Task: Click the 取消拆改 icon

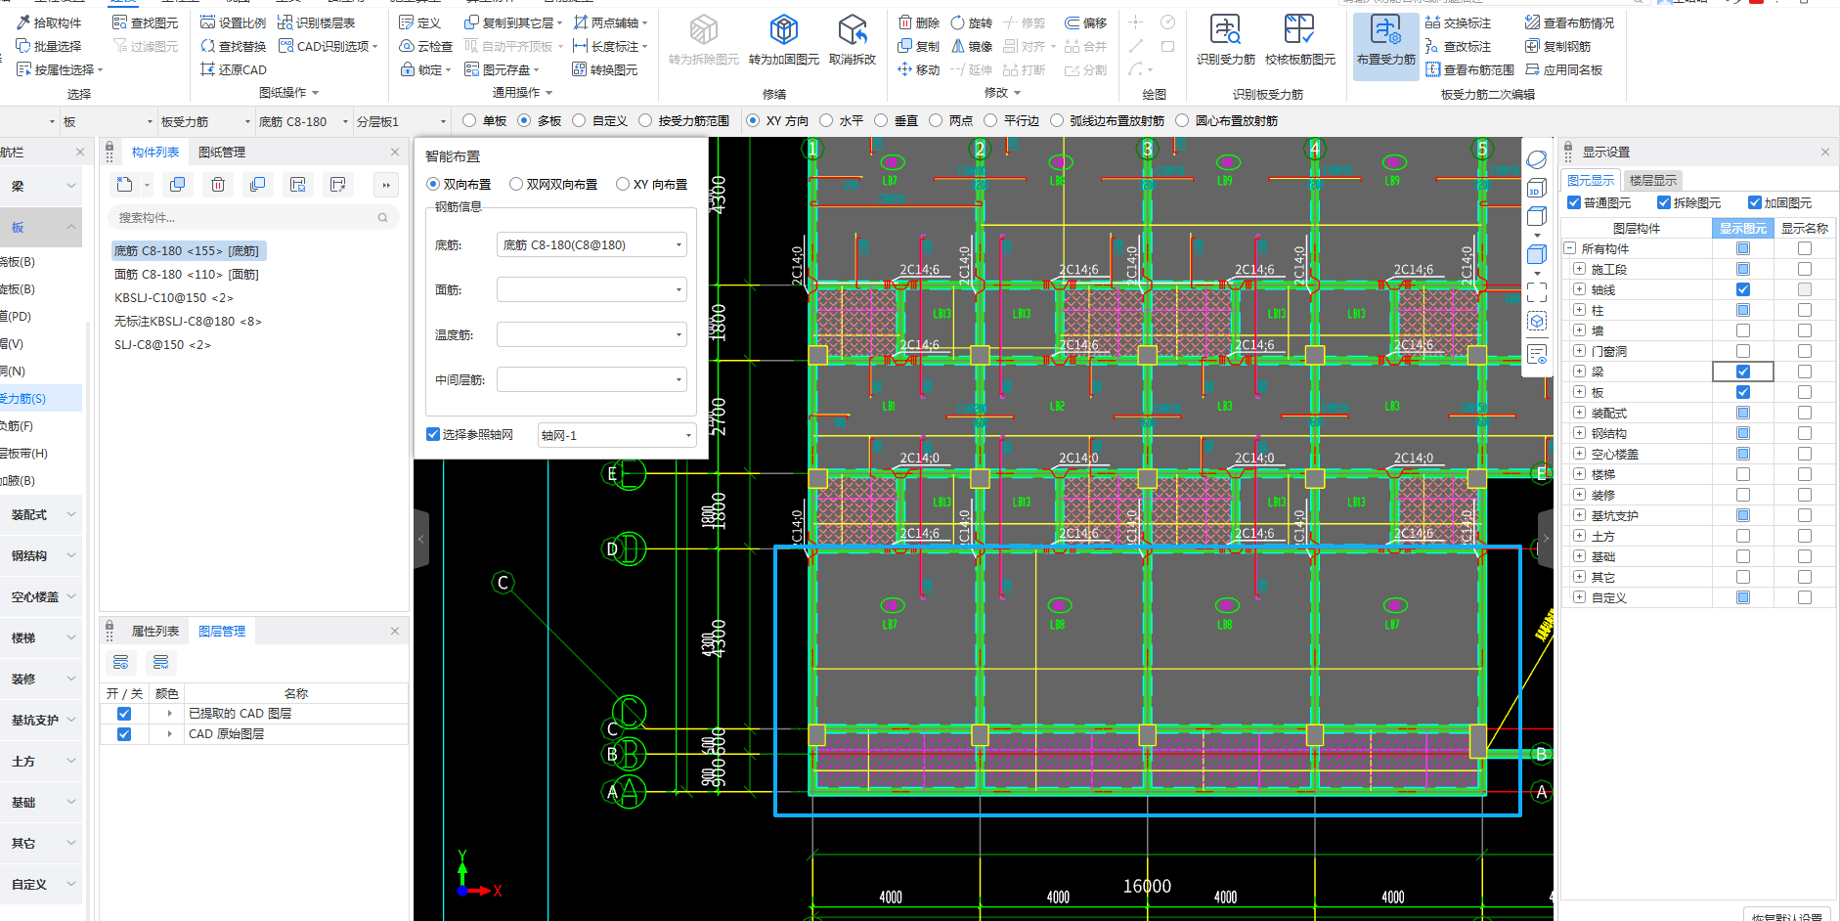Action: [x=852, y=31]
